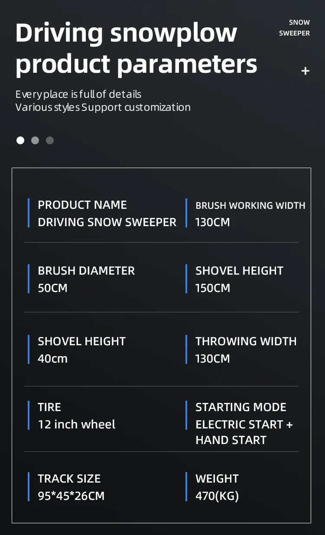Select the first white carousel dot

pyautogui.click(x=20, y=140)
